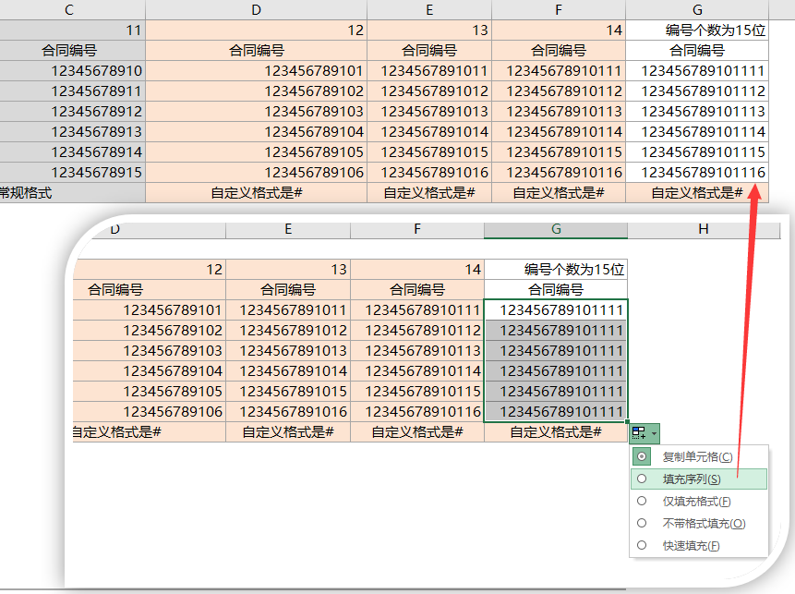
Task: Select cell 123456789101115 in column G
Action: click(x=697, y=152)
